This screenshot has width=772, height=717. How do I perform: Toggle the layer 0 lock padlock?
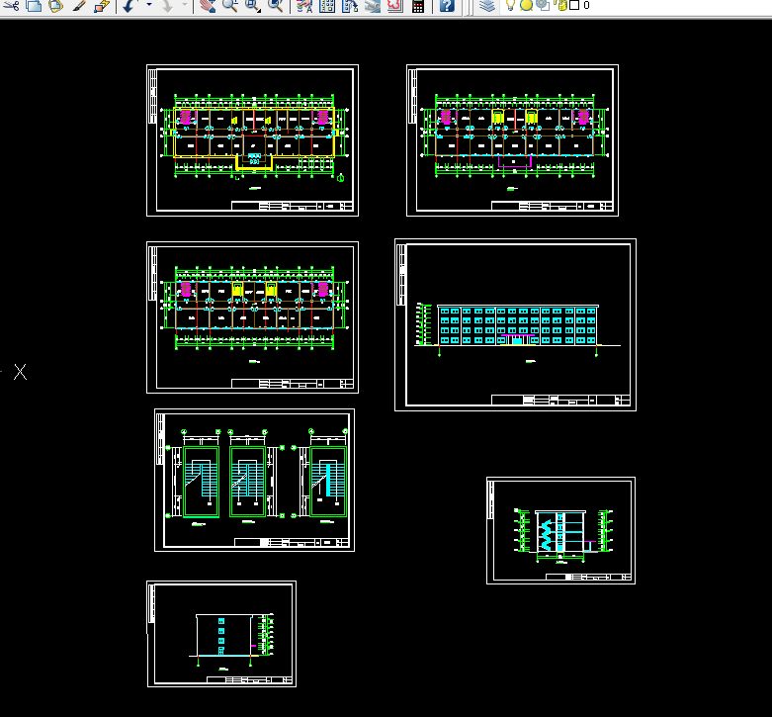pos(560,5)
